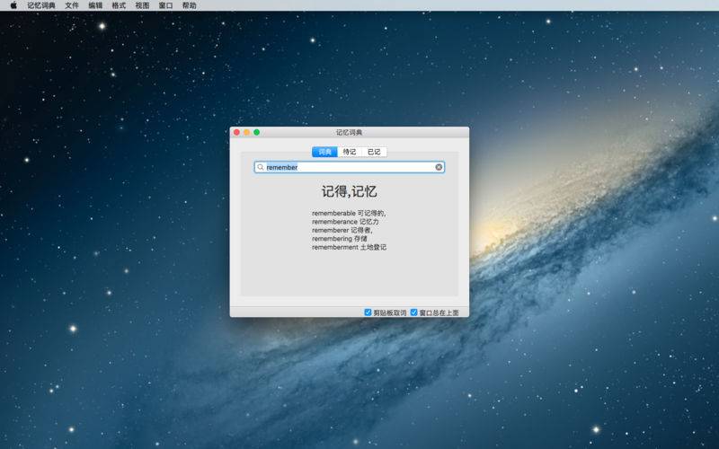
Task: Switch to the 待记 tab
Action: pos(350,152)
